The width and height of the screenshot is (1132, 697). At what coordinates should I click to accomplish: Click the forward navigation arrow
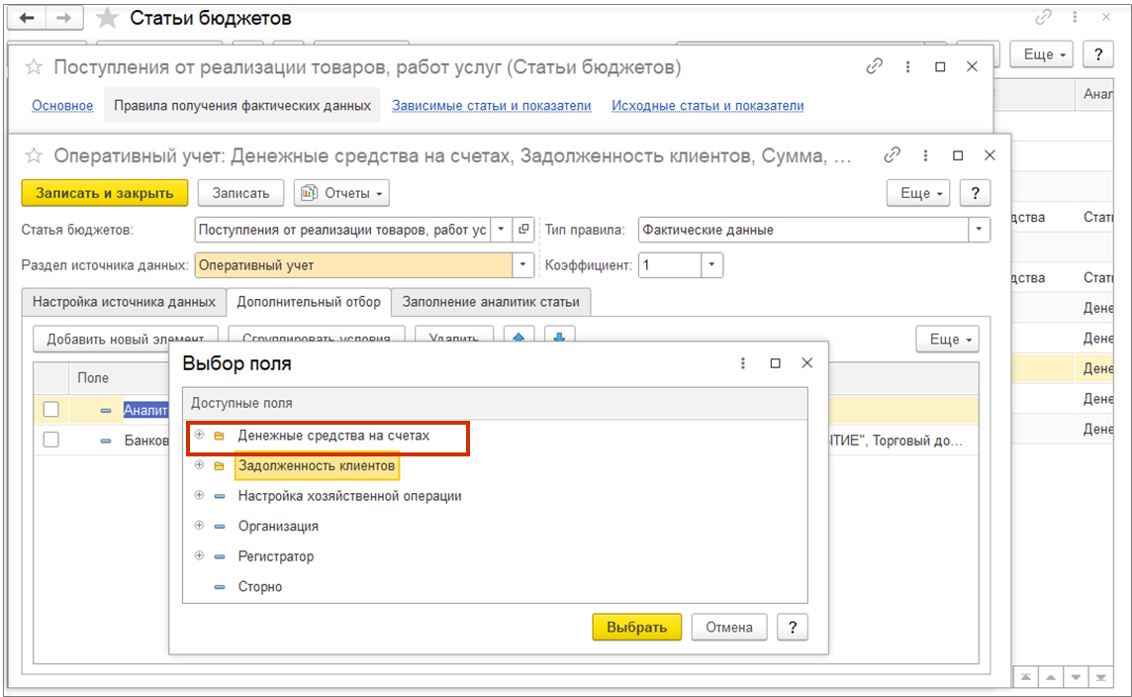tap(63, 19)
